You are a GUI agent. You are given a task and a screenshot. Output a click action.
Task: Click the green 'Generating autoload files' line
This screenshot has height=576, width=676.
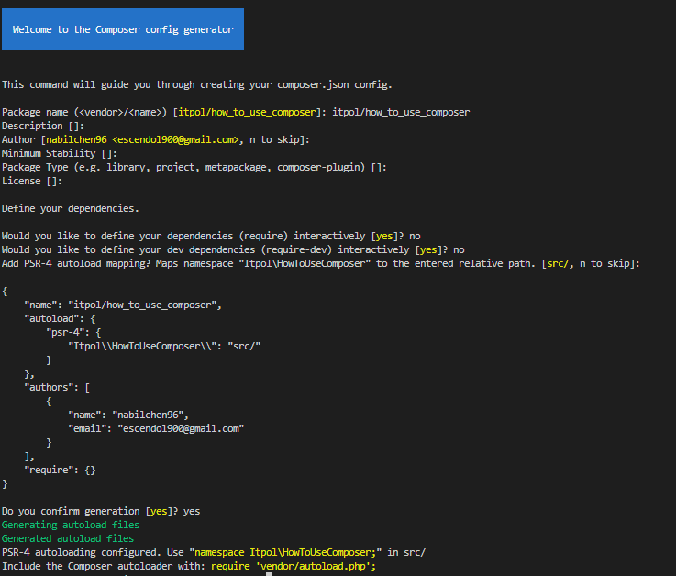(x=71, y=526)
